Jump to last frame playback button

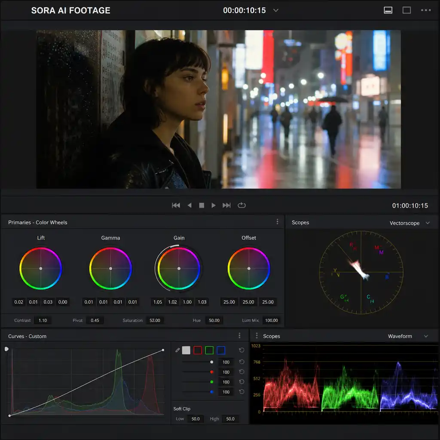coord(226,205)
